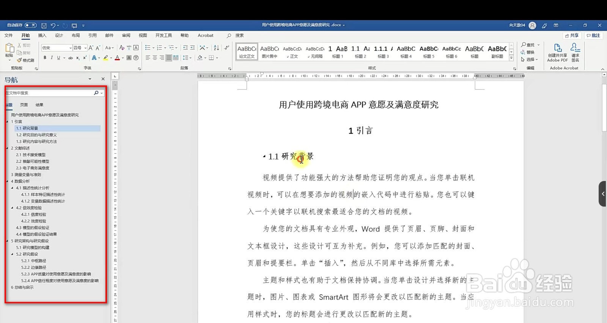Apply the yellow text highlight color
Image resolution: width=607 pixels, height=323 pixels.
click(106, 58)
